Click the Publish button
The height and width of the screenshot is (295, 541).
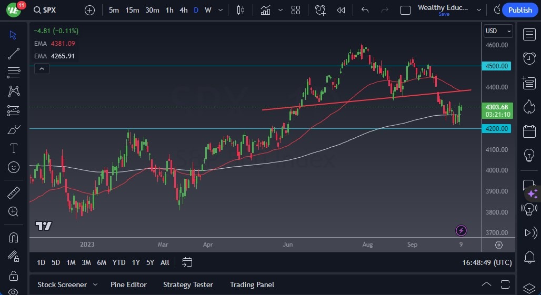click(520, 10)
